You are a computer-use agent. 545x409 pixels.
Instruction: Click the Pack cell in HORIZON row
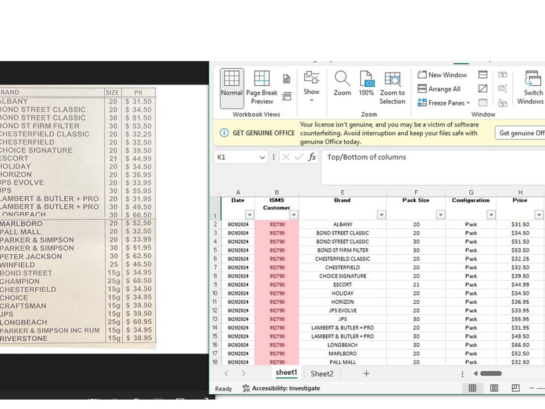[x=471, y=302]
